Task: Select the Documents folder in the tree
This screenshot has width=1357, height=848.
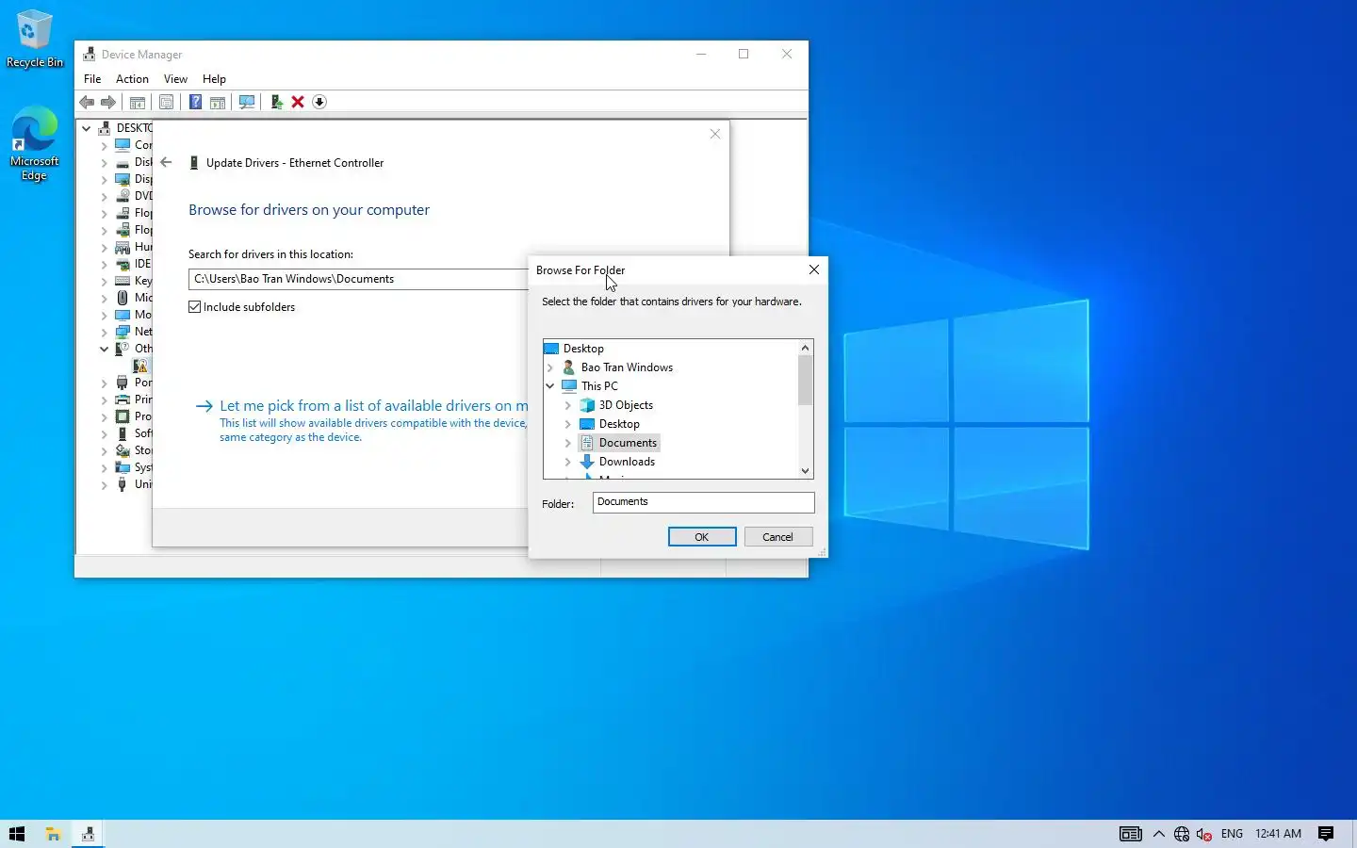Action: coord(628,443)
